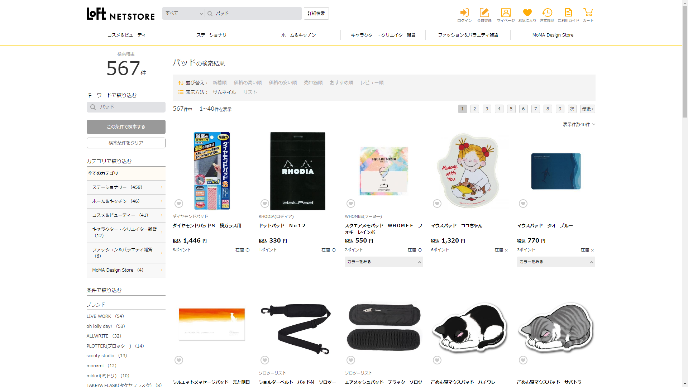688x387 pixels.
Task: Open the shopping cart icon
Action: [x=588, y=13]
